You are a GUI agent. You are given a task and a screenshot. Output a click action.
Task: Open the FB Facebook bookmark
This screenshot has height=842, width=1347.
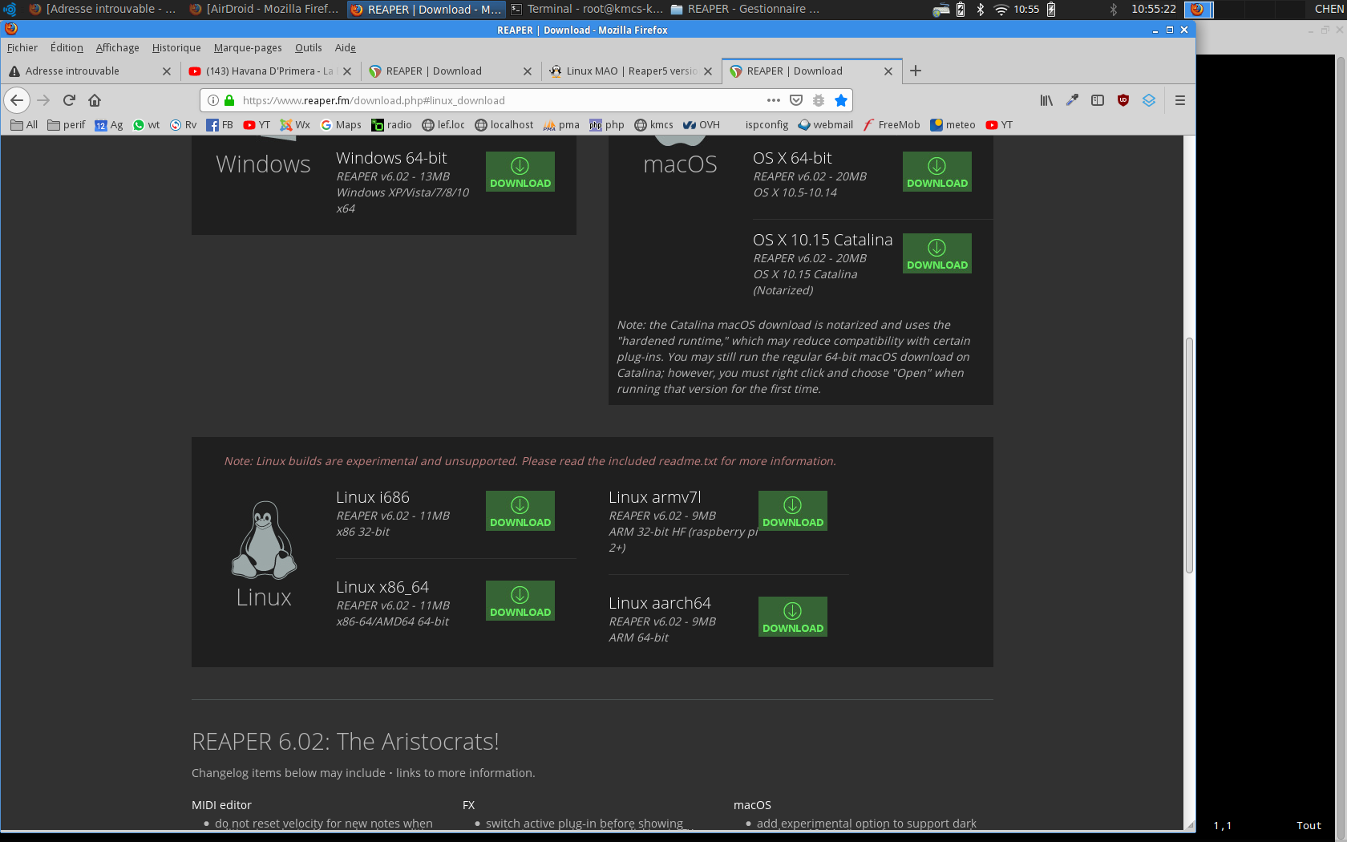[x=220, y=125]
